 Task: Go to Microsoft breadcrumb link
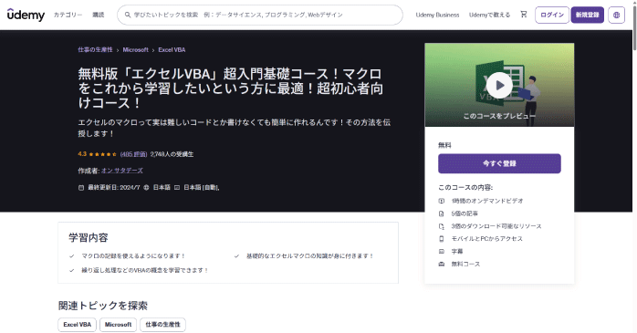135,49
